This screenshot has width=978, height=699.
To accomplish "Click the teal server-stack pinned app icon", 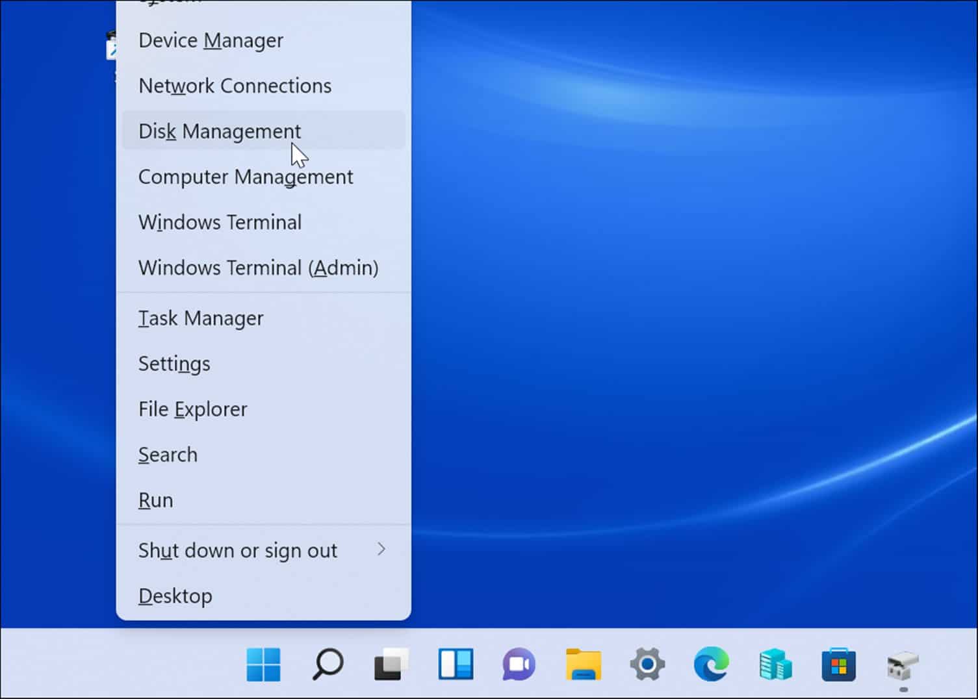I will point(775,664).
